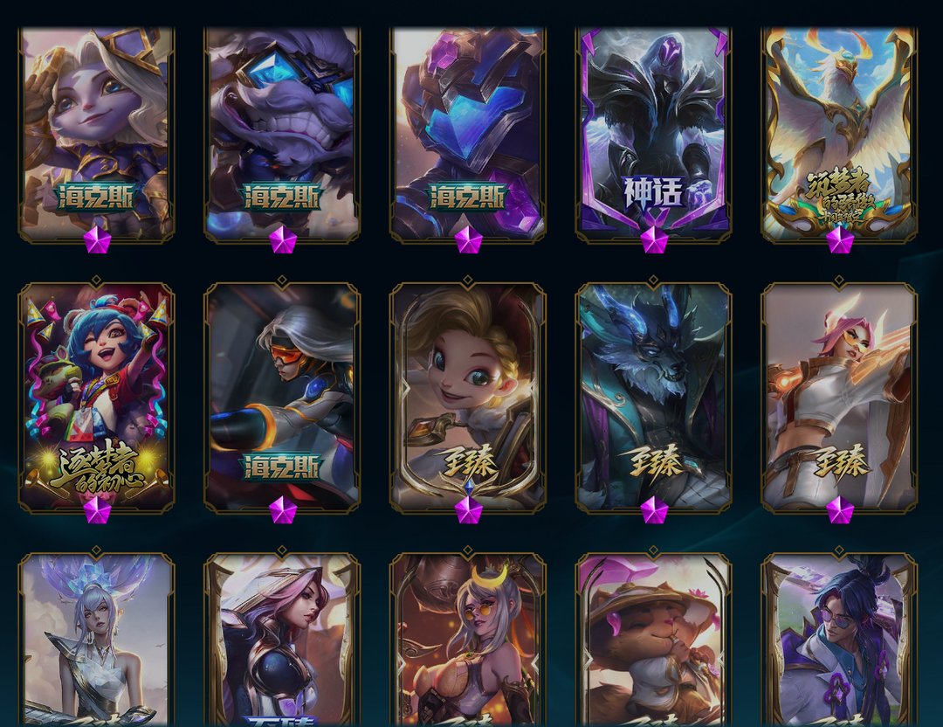The height and width of the screenshot is (727, 943).
Task: Click the gem under the pink-haired sunglasses woman card
Action: pos(840,509)
